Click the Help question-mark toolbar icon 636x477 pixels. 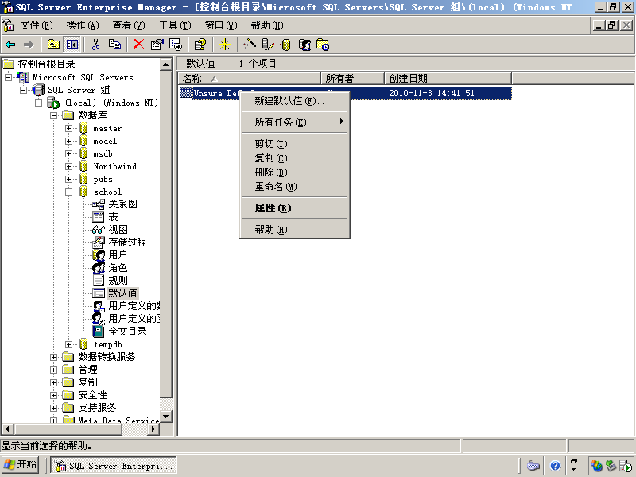[x=200, y=45]
